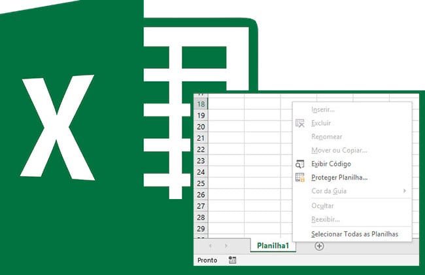Click the next sheet navigation arrow

pos(226,246)
